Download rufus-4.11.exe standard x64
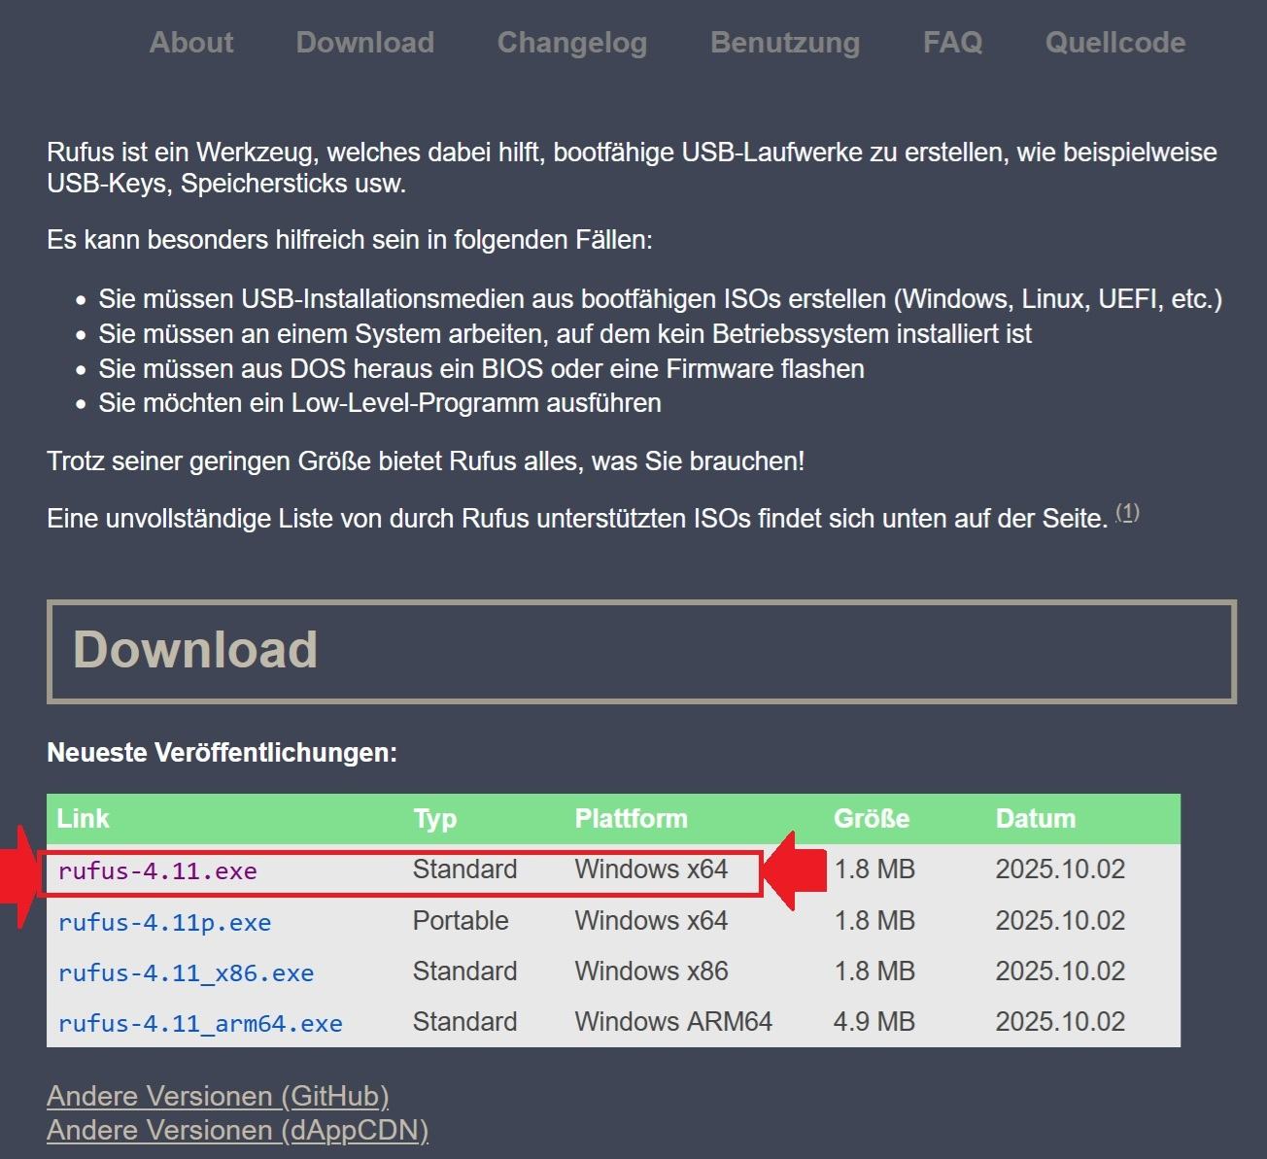Screen dimensions: 1267x1159 click(157, 871)
